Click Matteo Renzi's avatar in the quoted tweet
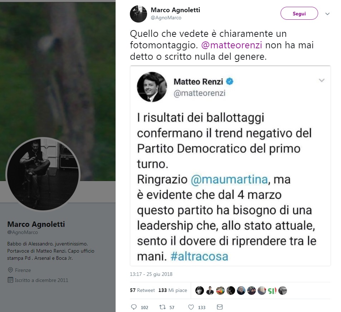The width and height of the screenshot is (341, 312). tap(152, 87)
